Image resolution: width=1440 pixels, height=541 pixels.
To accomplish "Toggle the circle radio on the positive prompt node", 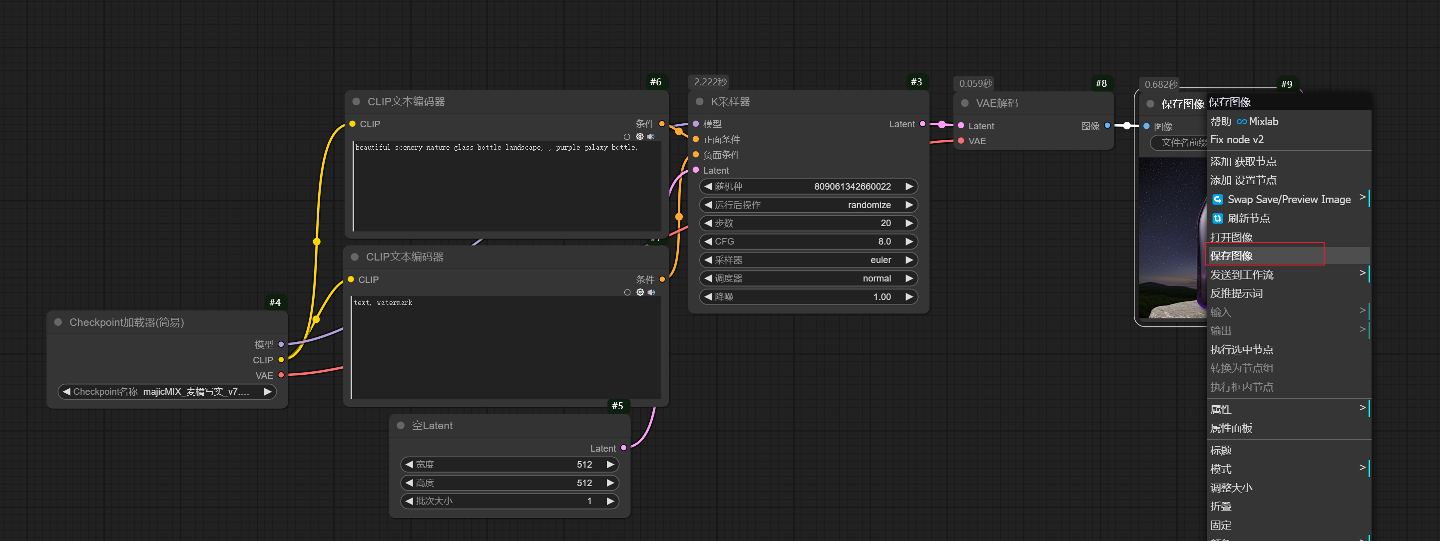I will coord(627,137).
